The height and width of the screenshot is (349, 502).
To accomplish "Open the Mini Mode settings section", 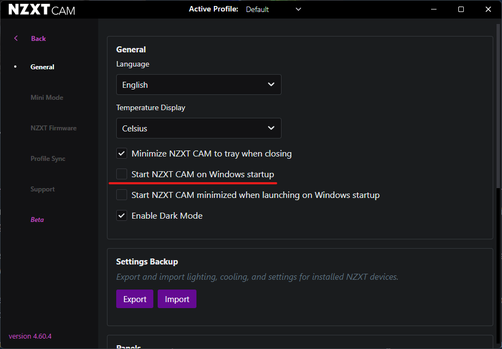I will click(47, 98).
